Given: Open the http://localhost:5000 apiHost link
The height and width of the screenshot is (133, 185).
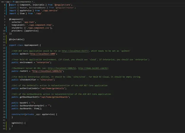Looking at the screenshot, I should (x=43, y=54).
